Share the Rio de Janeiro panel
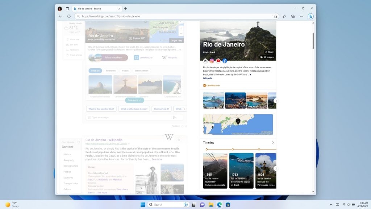Viewport: 371px width, 209px height. 270,52
